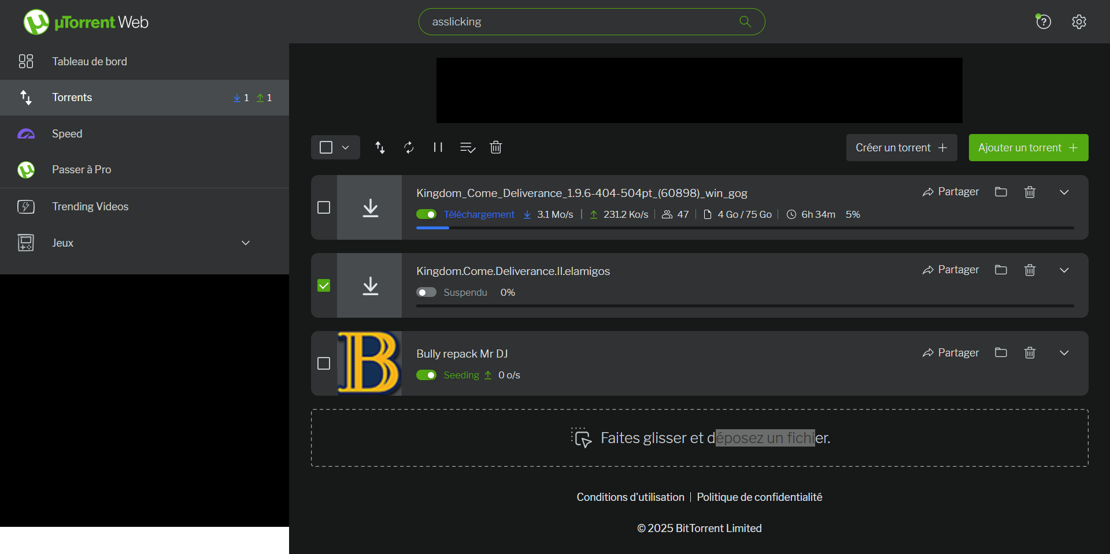Open the help question mark icon
This screenshot has width=1110, height=554.
click(x=1044, y=22)
